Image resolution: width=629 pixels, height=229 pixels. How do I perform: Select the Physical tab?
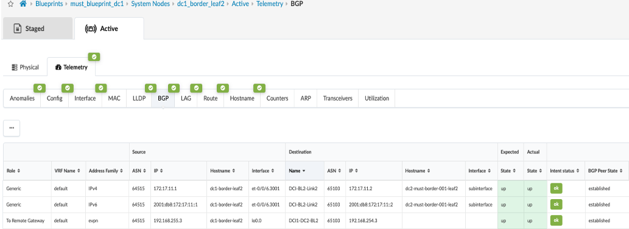pos(26,67)
